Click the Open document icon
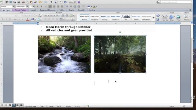 pyautogui.click(x=11, y=2)
